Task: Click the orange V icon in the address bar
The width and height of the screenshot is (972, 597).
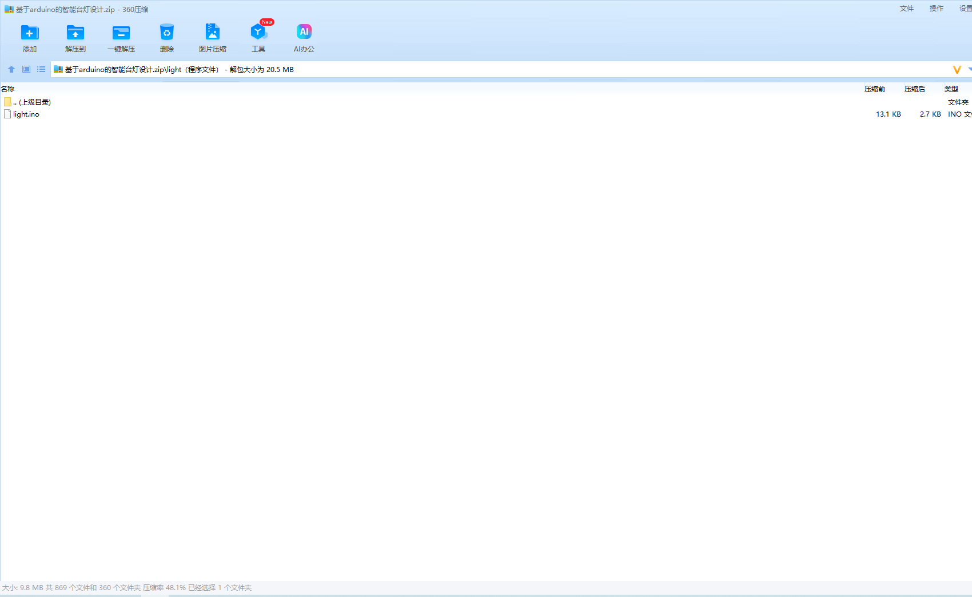Action: [957, 70]
